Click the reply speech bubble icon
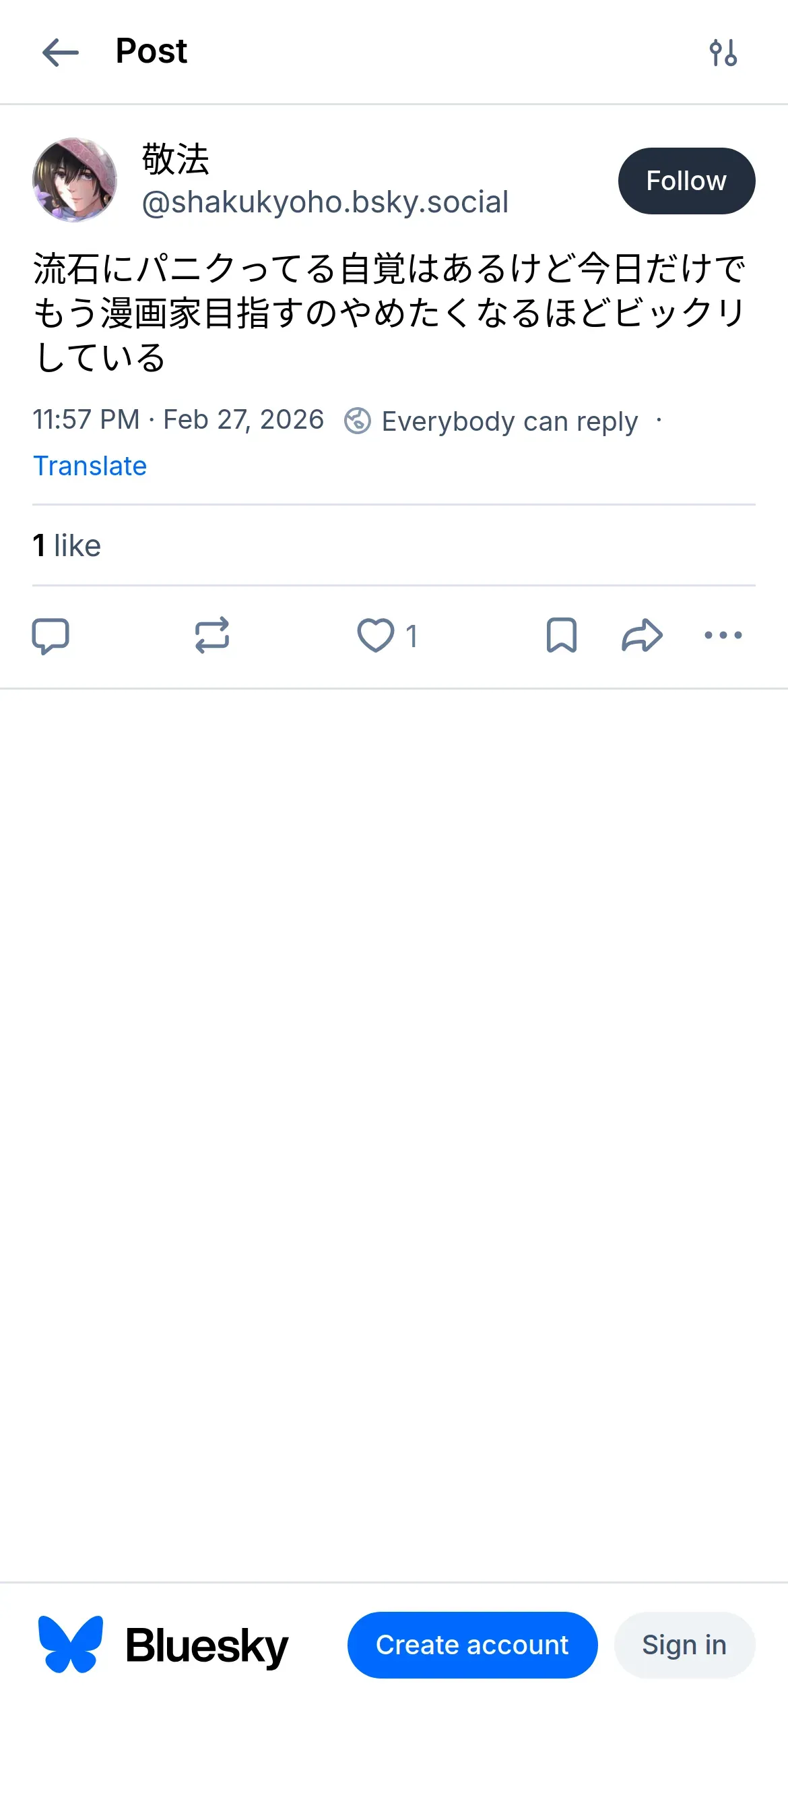The height and width of the screenshot is (1812, 788). (51, 636)
